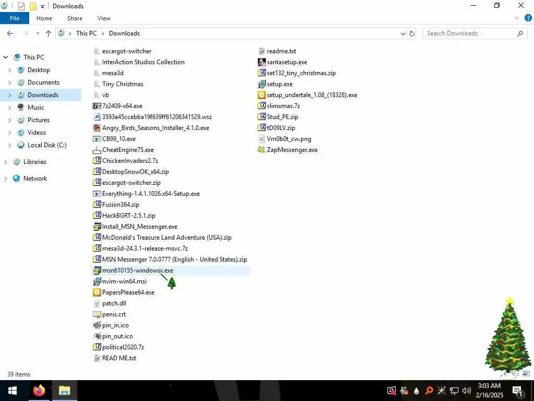The image size is (534, 401).
Task: Navigate back to previous folder
Action: tap(10, 33)
